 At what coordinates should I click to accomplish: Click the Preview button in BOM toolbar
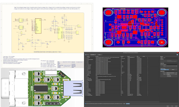coord(100,55)
